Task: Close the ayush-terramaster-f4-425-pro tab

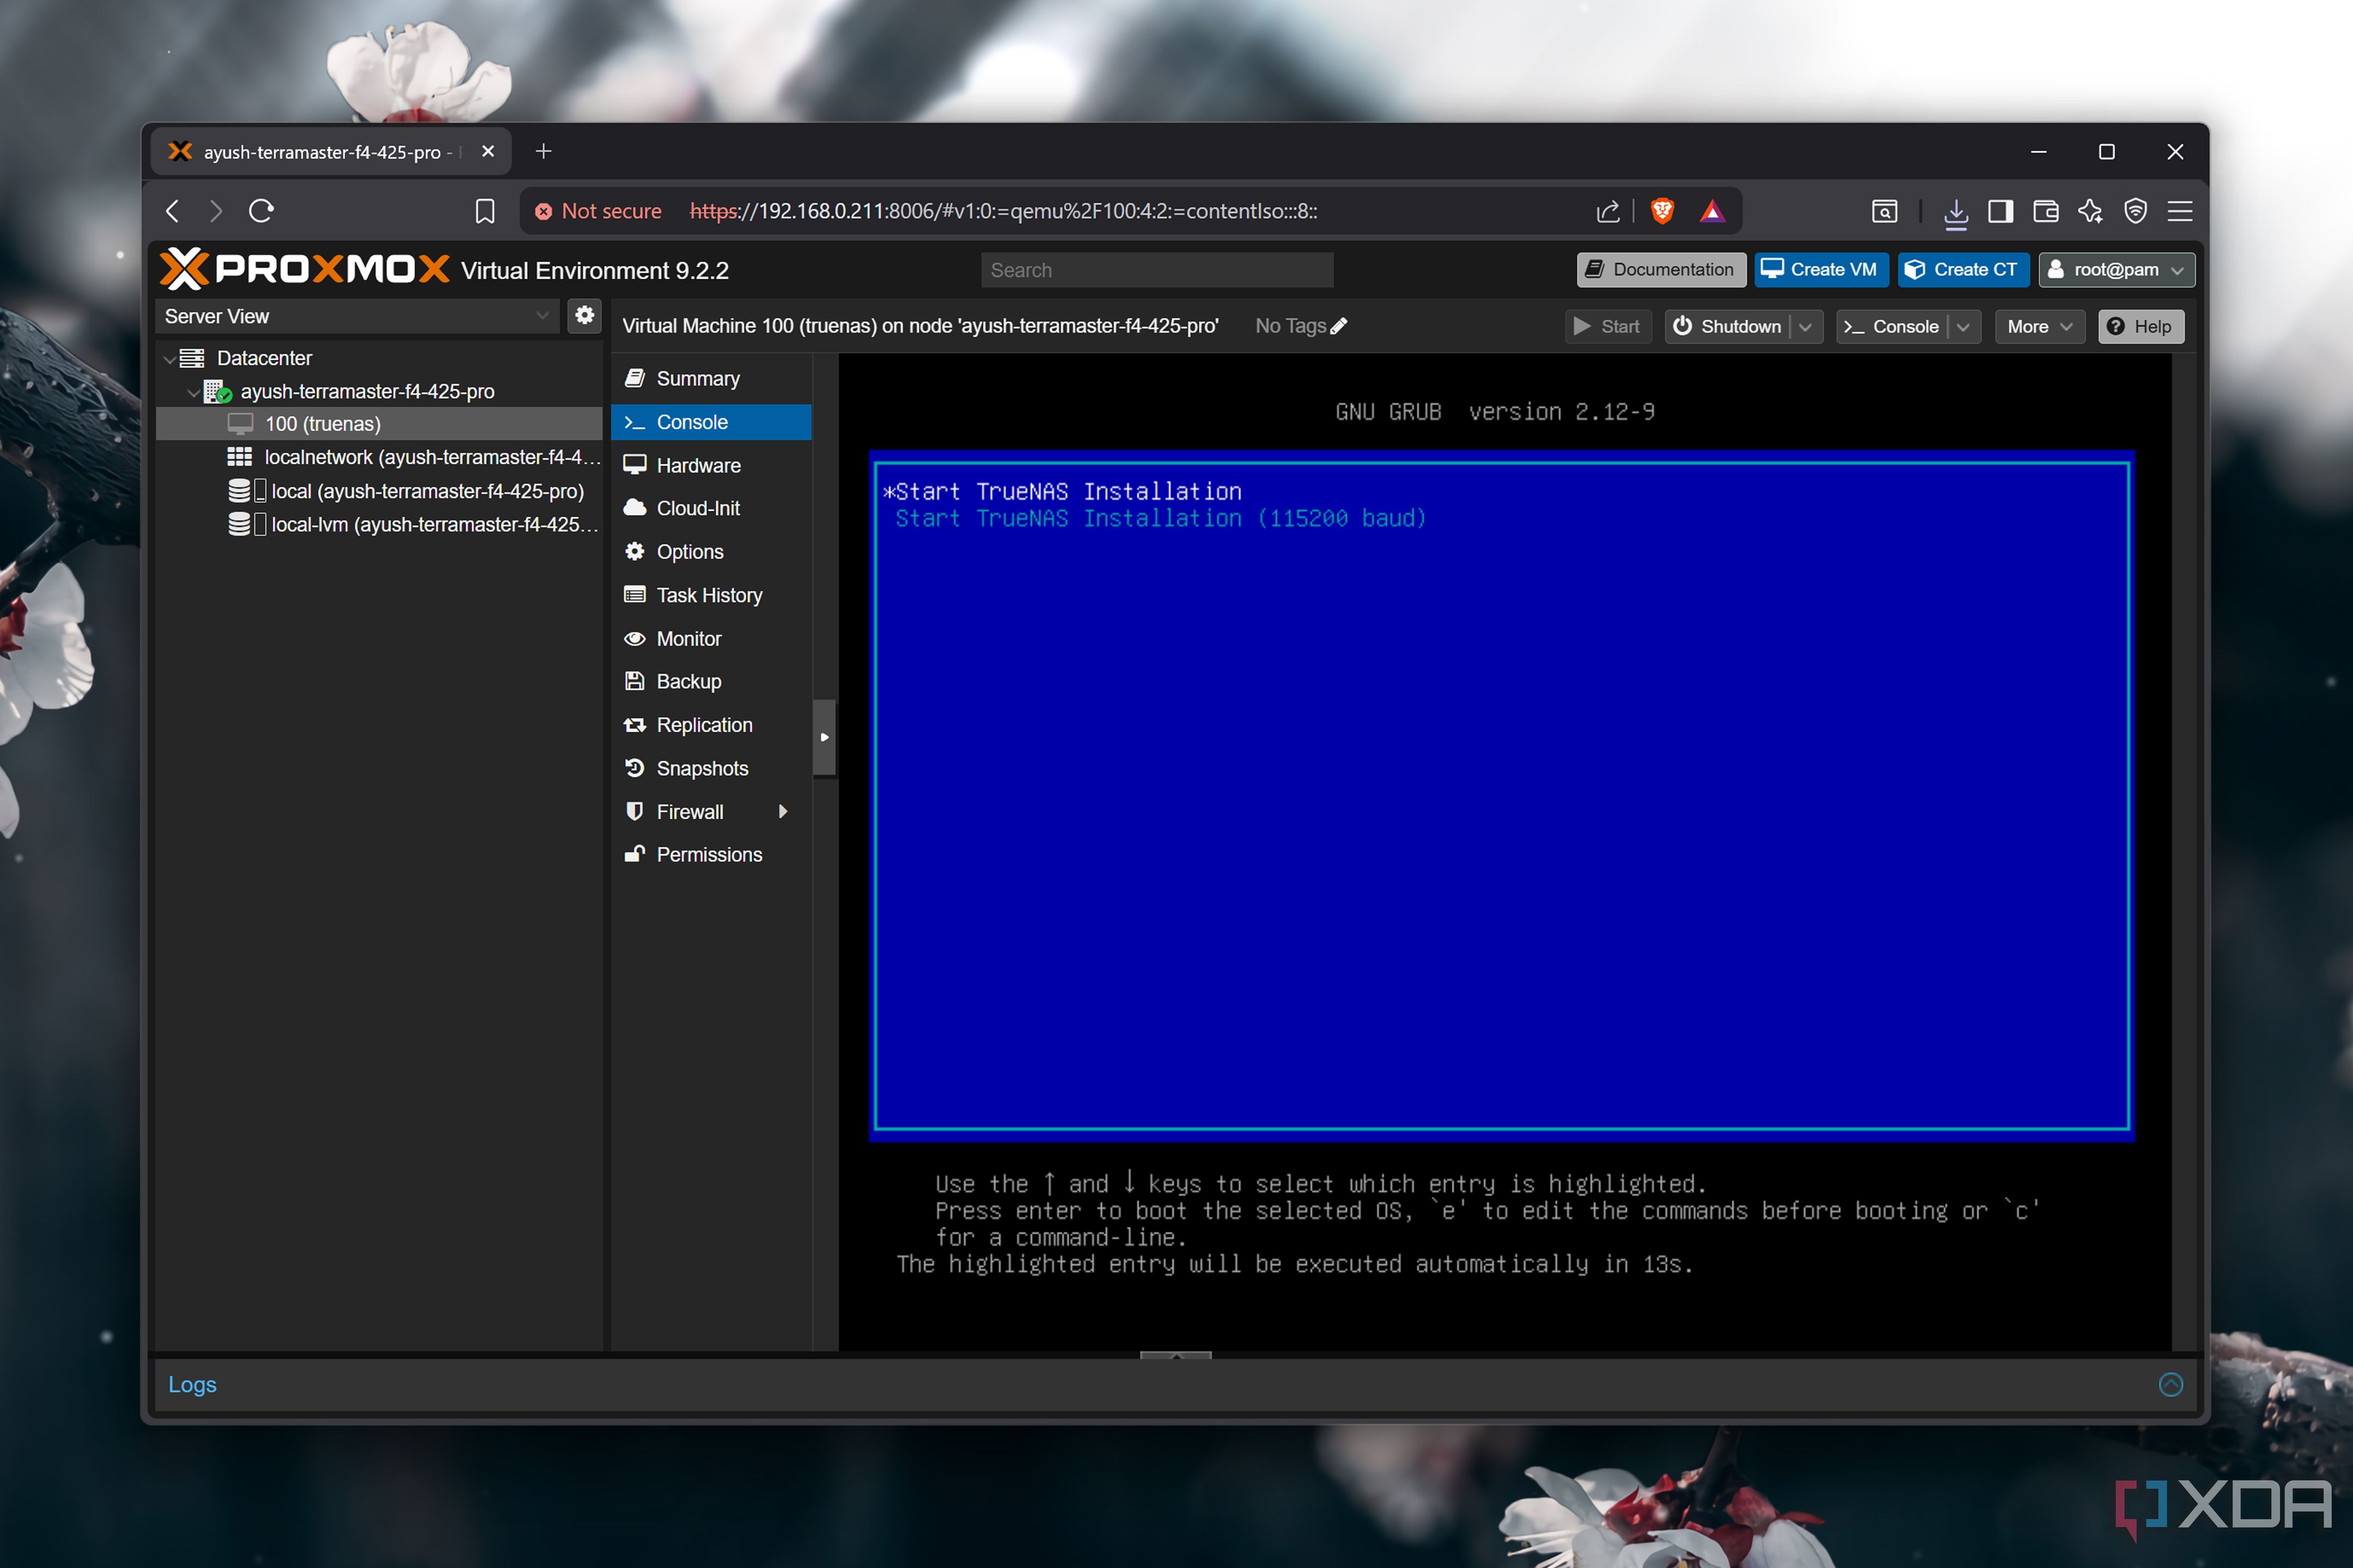Action: [x=488, y=151]
